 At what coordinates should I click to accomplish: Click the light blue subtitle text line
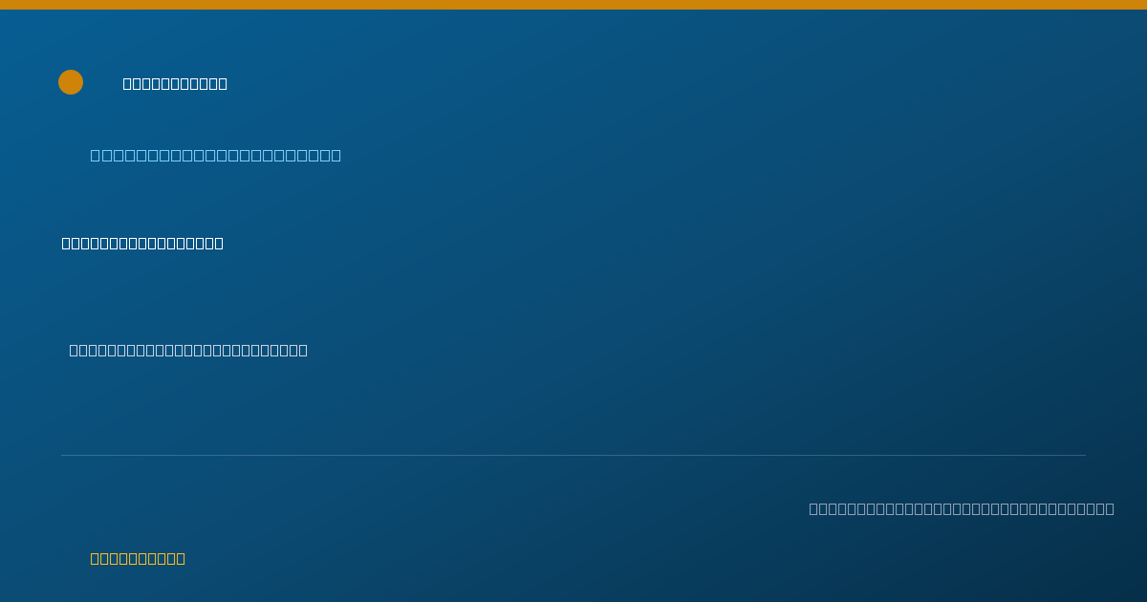(x=215, y=155)
